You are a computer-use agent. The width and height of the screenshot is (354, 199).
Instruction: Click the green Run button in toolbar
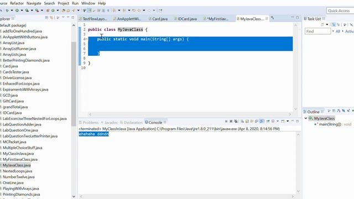pyautogui.click(x=17, y=11)
